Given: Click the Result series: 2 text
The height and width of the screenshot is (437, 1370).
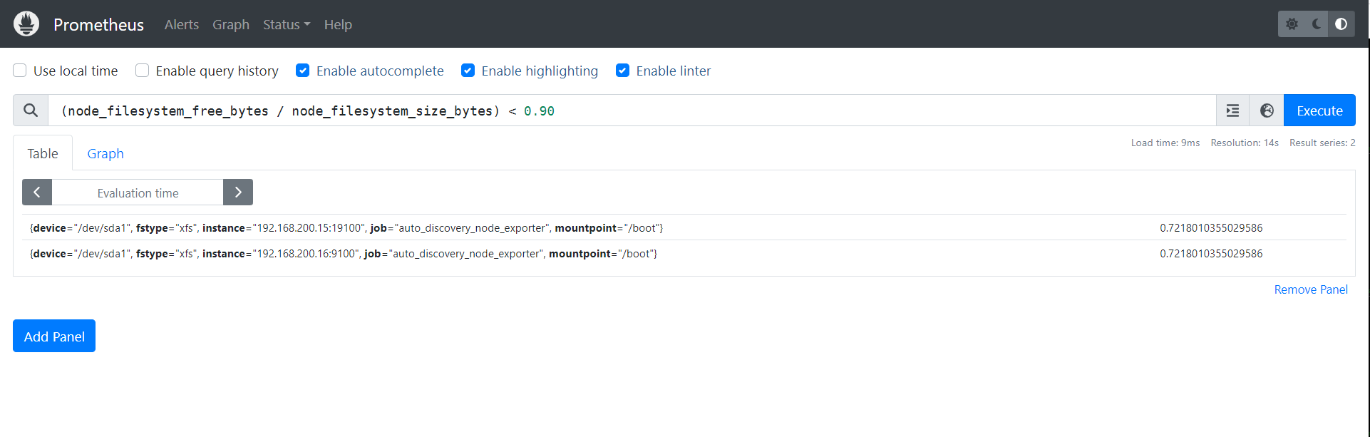Looking at the screenshot, I should tap(1322, 143).
